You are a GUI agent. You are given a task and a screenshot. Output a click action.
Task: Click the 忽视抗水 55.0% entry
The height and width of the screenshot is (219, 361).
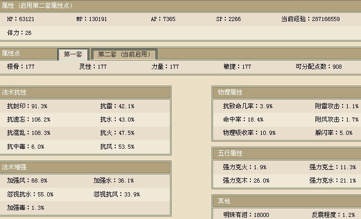coord(30,194)
